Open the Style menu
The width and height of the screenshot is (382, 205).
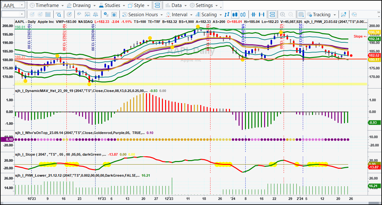[139, 5]
